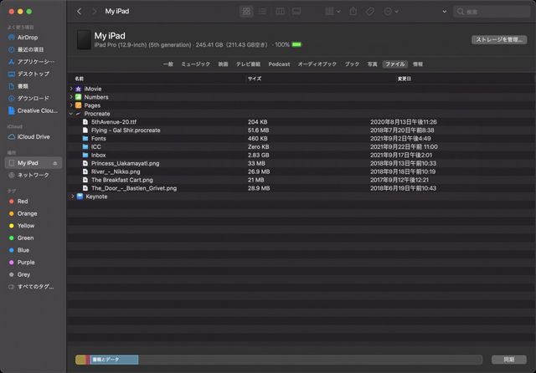The image size is (536, 373).
Task: Open Documents folder in sidebar
Action: click(x=23, y=86)
